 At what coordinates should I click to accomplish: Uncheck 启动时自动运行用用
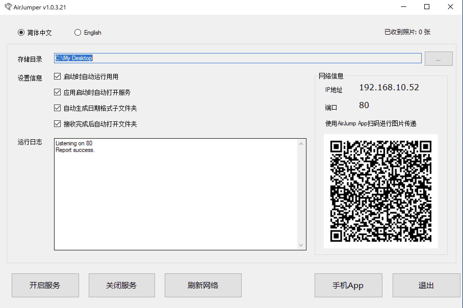click(57, 76)
